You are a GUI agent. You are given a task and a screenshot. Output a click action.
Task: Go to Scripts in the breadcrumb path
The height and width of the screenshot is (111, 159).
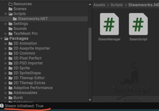[117, 5]
